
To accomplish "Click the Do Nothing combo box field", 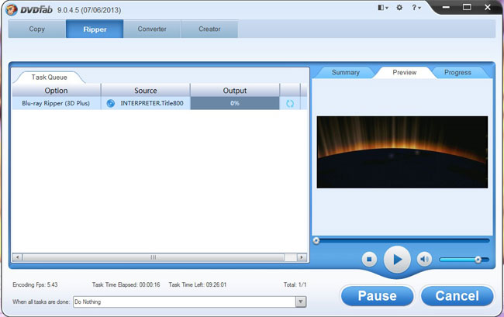I will (190, 301).
